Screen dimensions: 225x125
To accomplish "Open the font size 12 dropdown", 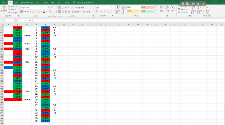I will click(x=46, y=8).
